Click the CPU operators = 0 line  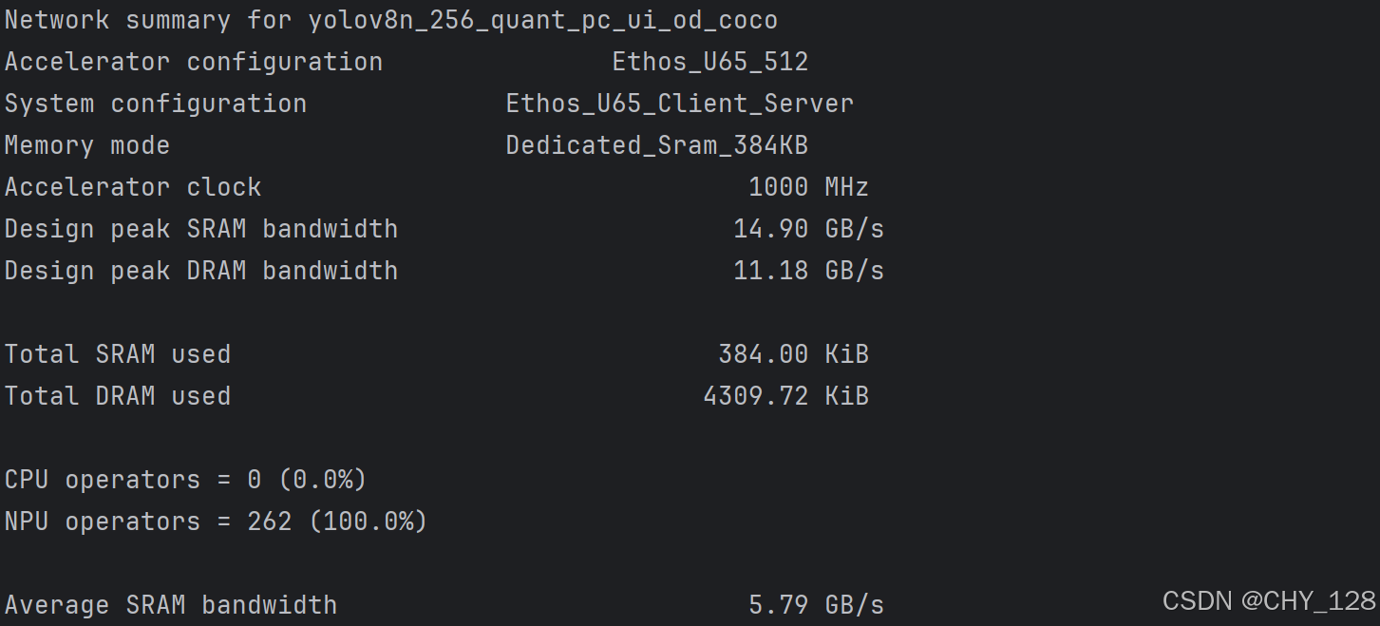[x=186, y=480]
